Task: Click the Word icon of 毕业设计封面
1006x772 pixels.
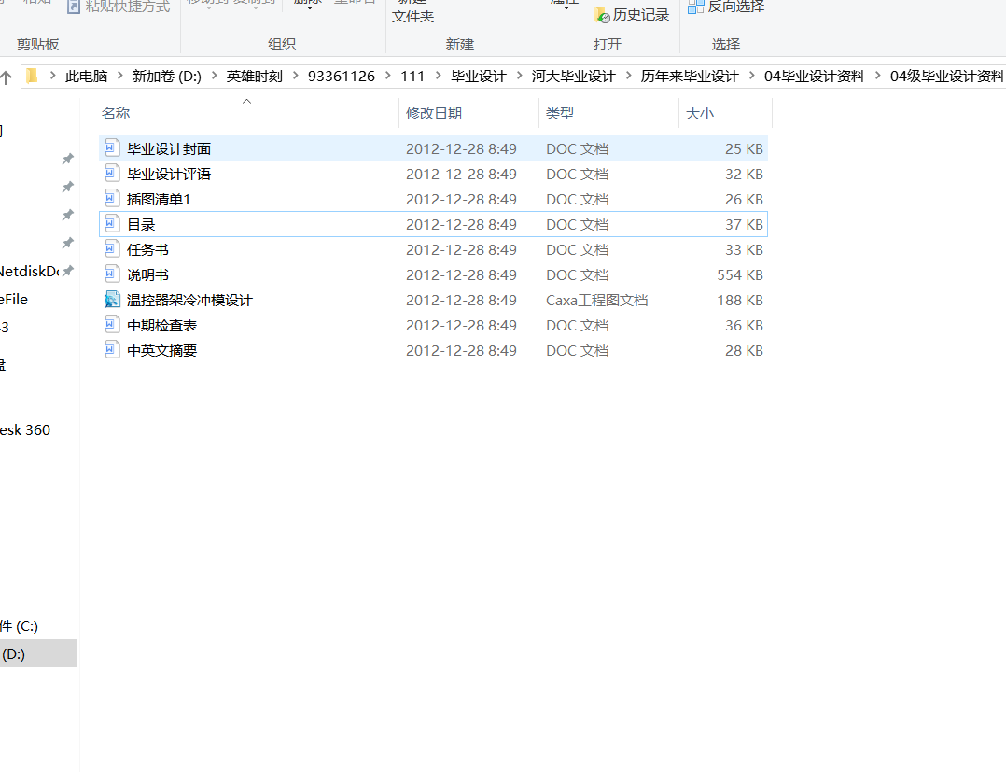Action: coord(112,148)
